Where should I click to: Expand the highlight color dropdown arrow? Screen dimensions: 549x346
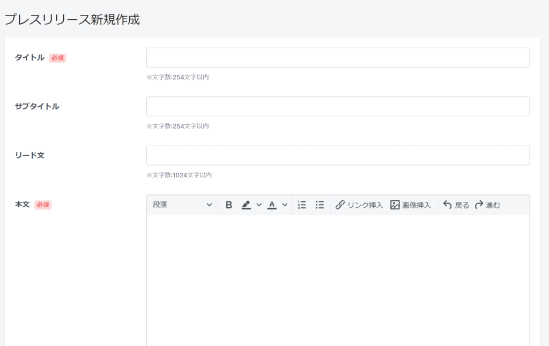point(259,205)
